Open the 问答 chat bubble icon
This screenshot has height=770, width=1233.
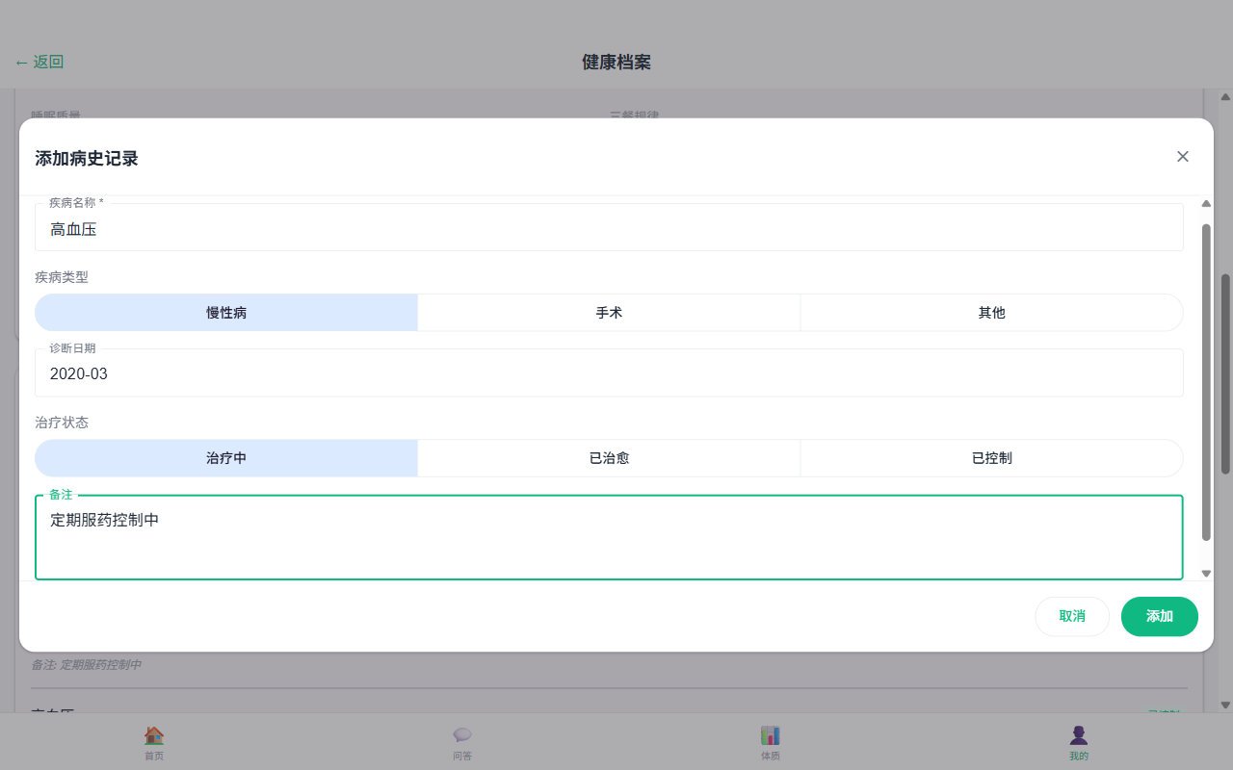coord(462,735)
